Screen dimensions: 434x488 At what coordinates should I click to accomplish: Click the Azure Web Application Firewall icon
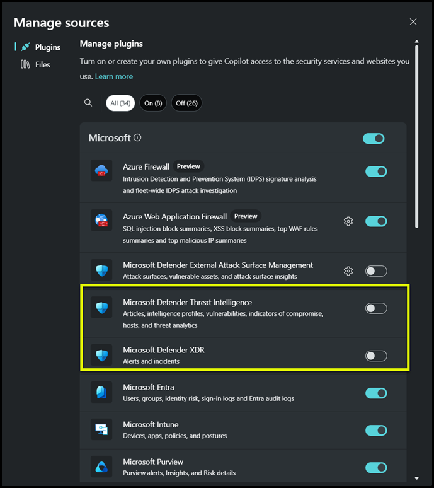tap(101, 221)
